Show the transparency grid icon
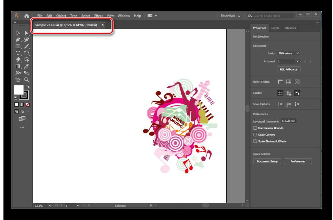333x220 pixels. (297, 82)
